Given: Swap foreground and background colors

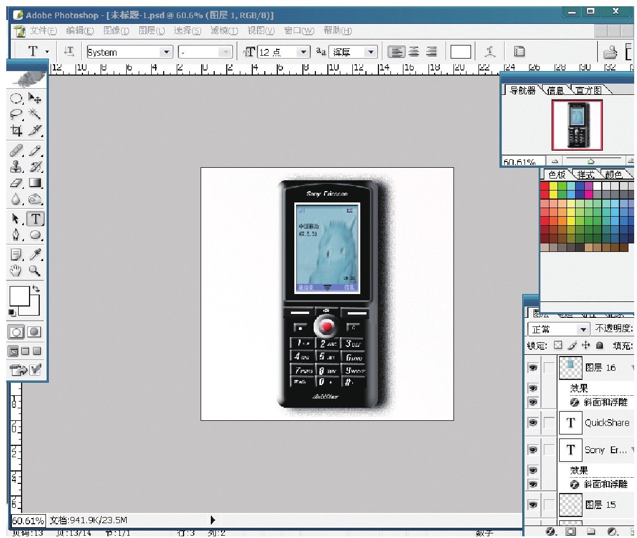Looking at the screenshot, I should pyautogui.click(x=36, y=289).
